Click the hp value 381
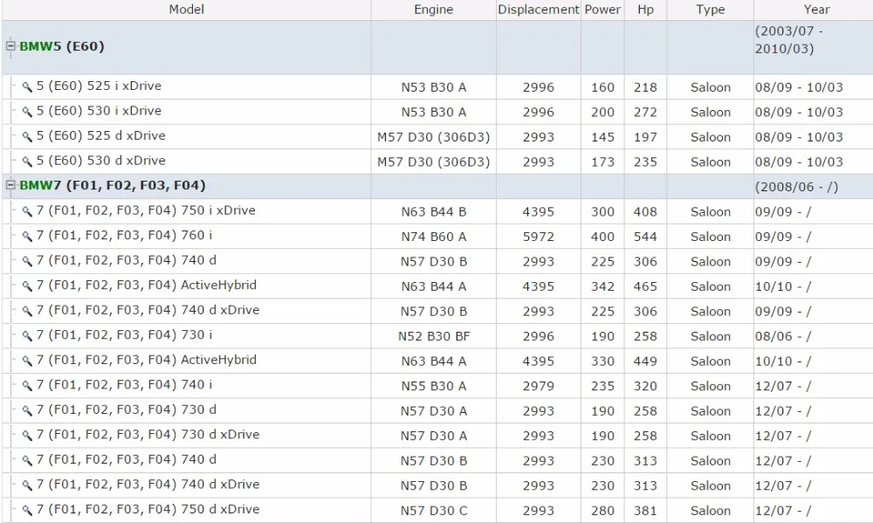 pyautogui.click(x=645, y=511)
